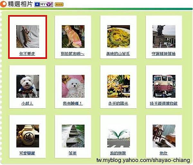Click the 小超人 caption link

[x=27, y=103]
